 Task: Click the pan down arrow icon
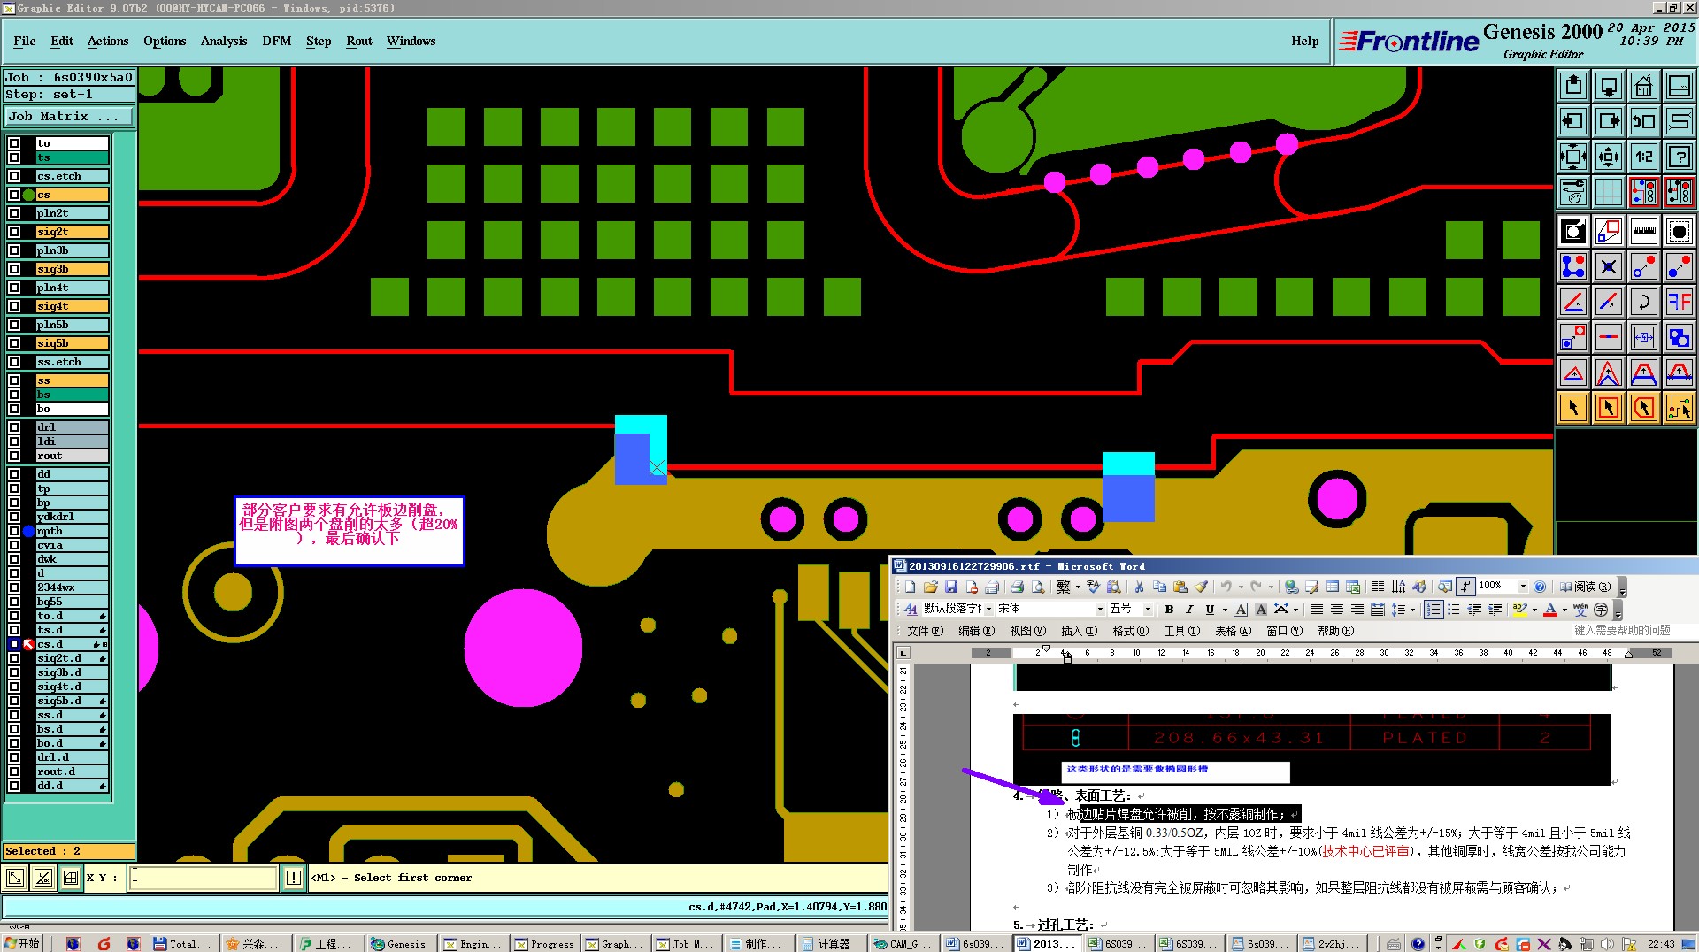point(1609,86)
